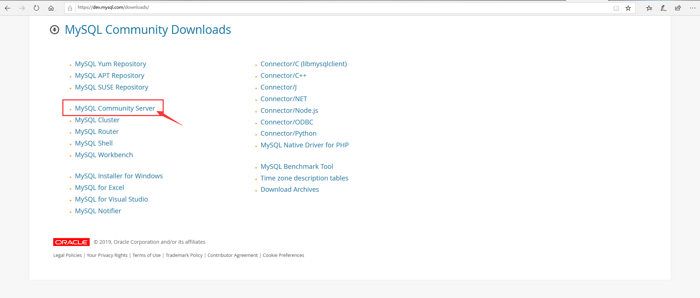
Task: Open Download Archives
Action: (x=290, y=190)
